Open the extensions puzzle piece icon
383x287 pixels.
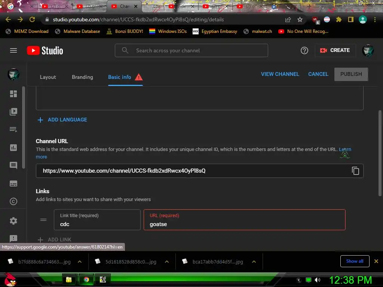click(338, 19)
